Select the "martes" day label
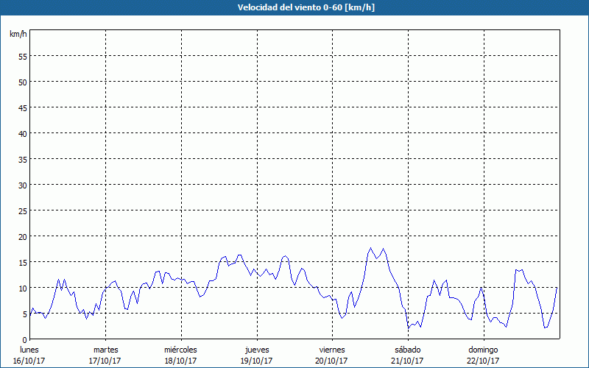589x368 pixels. pyautogui.click(x=105, y=350)
